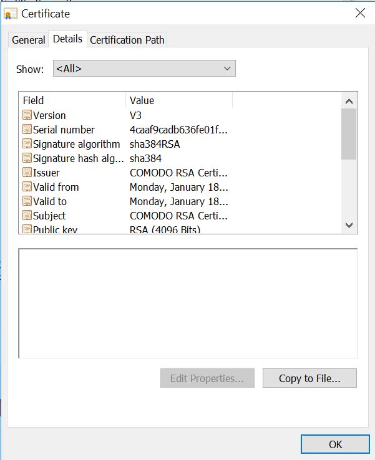The image size is (375, 460).
Task: Click the Issuer field icon
Action: pyautogui.click(x=27, y=173)
